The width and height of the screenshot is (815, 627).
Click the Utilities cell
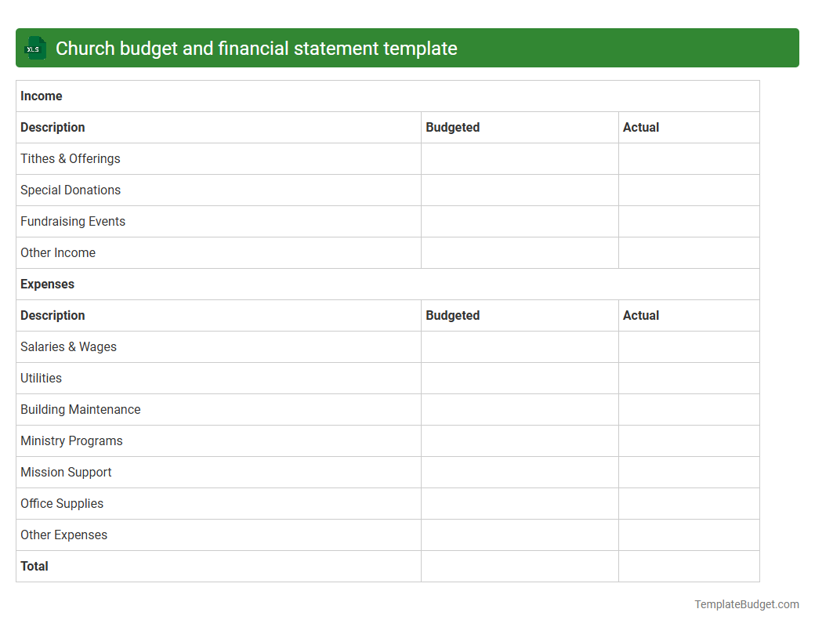click(x=41, y=378)
